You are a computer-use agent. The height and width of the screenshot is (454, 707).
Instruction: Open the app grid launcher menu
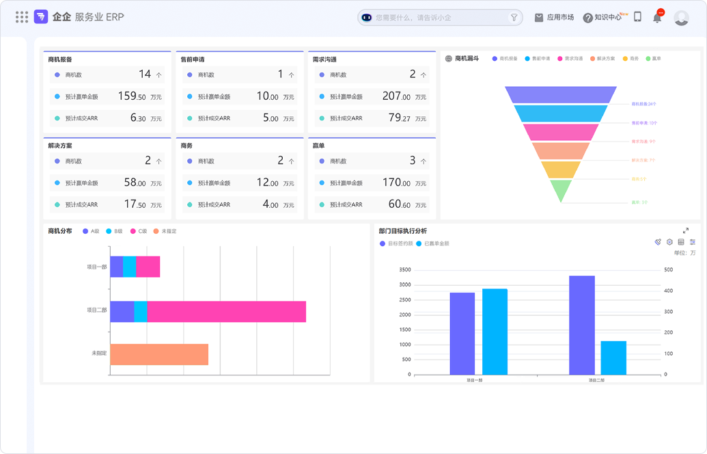pyautogui.click(x=22, y=17)
